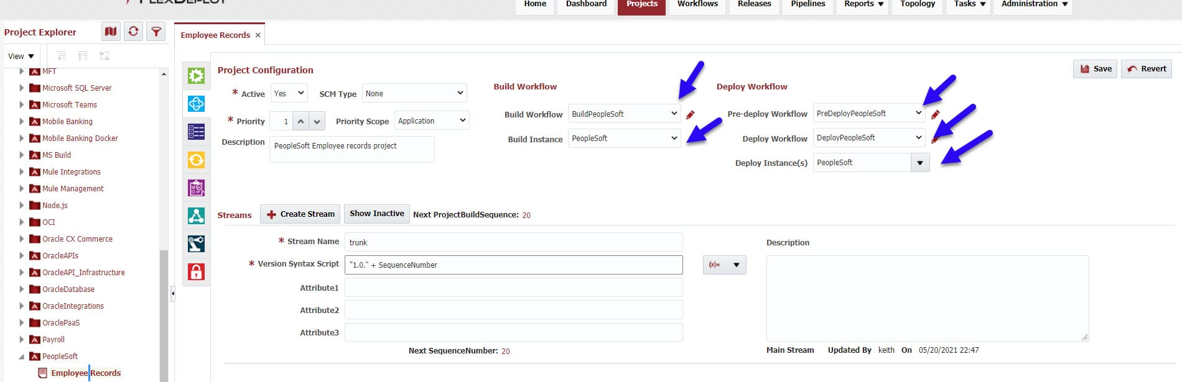Open the blue Configuration tab icon
The image size is (1182, 382).
point(196,104)
